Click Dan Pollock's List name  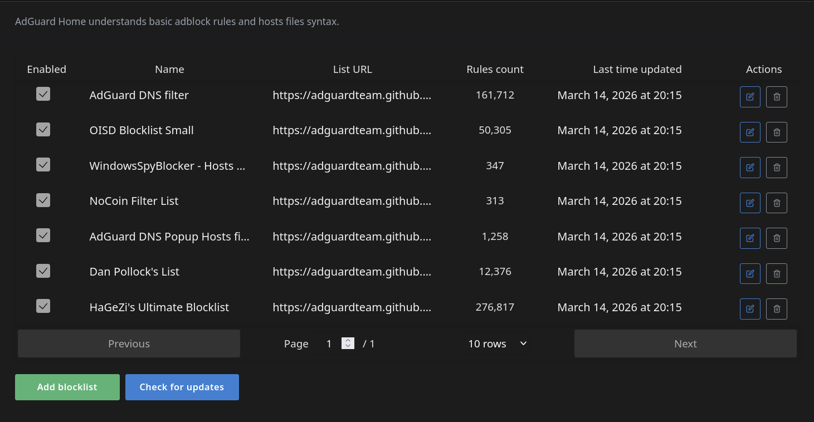coord(134,272)
